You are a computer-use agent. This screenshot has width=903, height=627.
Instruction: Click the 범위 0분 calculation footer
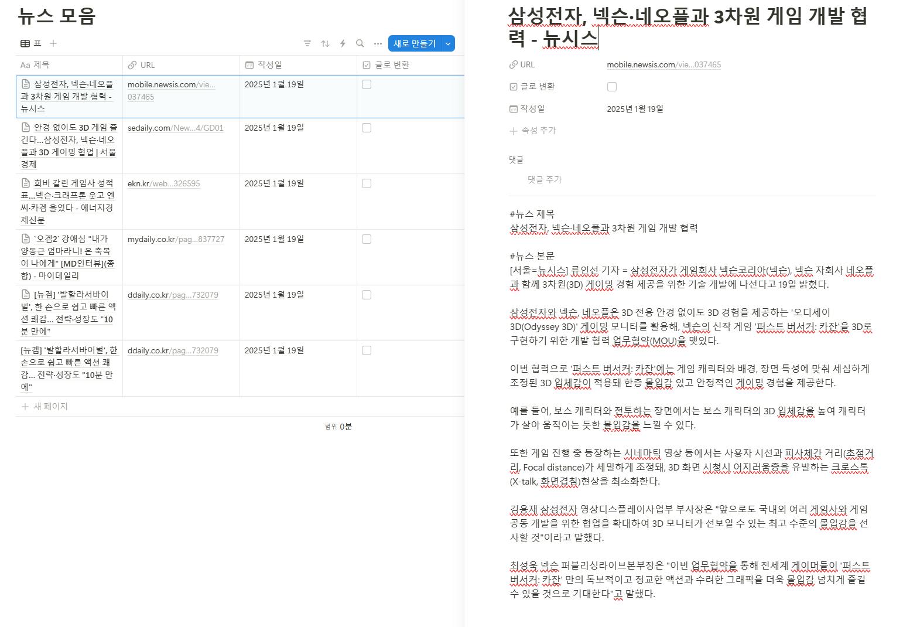pyautogui.click(x=338, y=427)
